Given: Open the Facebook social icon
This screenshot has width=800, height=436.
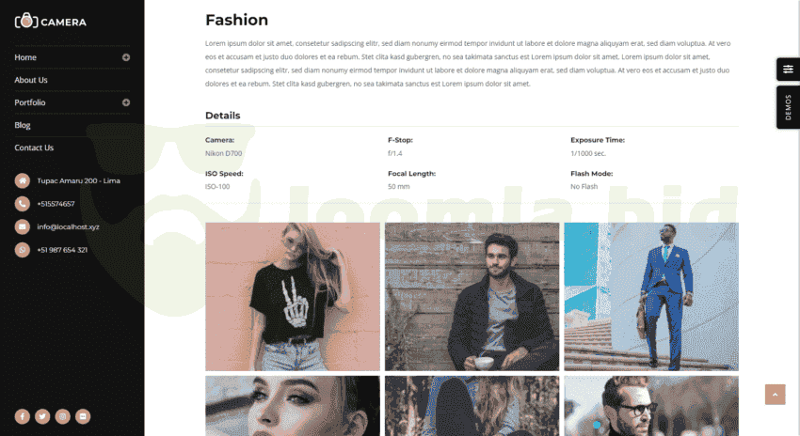Looking at the screenshot, I should (23, 416).
